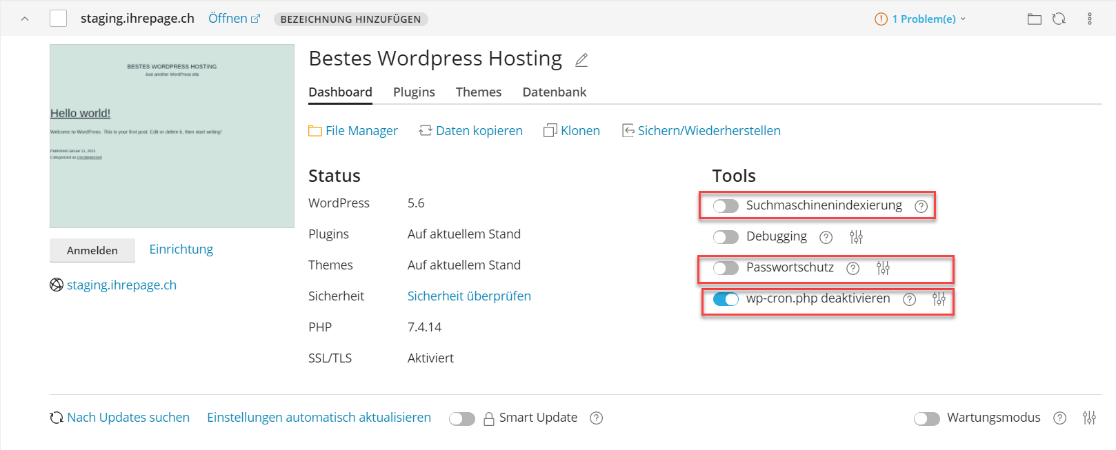Turn off wp-cron.php deaktivieren switch

click(x=726, y=299)
